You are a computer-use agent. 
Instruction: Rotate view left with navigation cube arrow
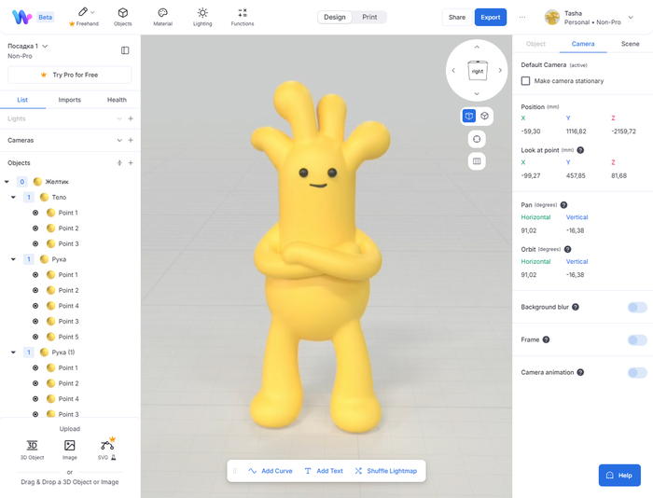coord(453,70)
